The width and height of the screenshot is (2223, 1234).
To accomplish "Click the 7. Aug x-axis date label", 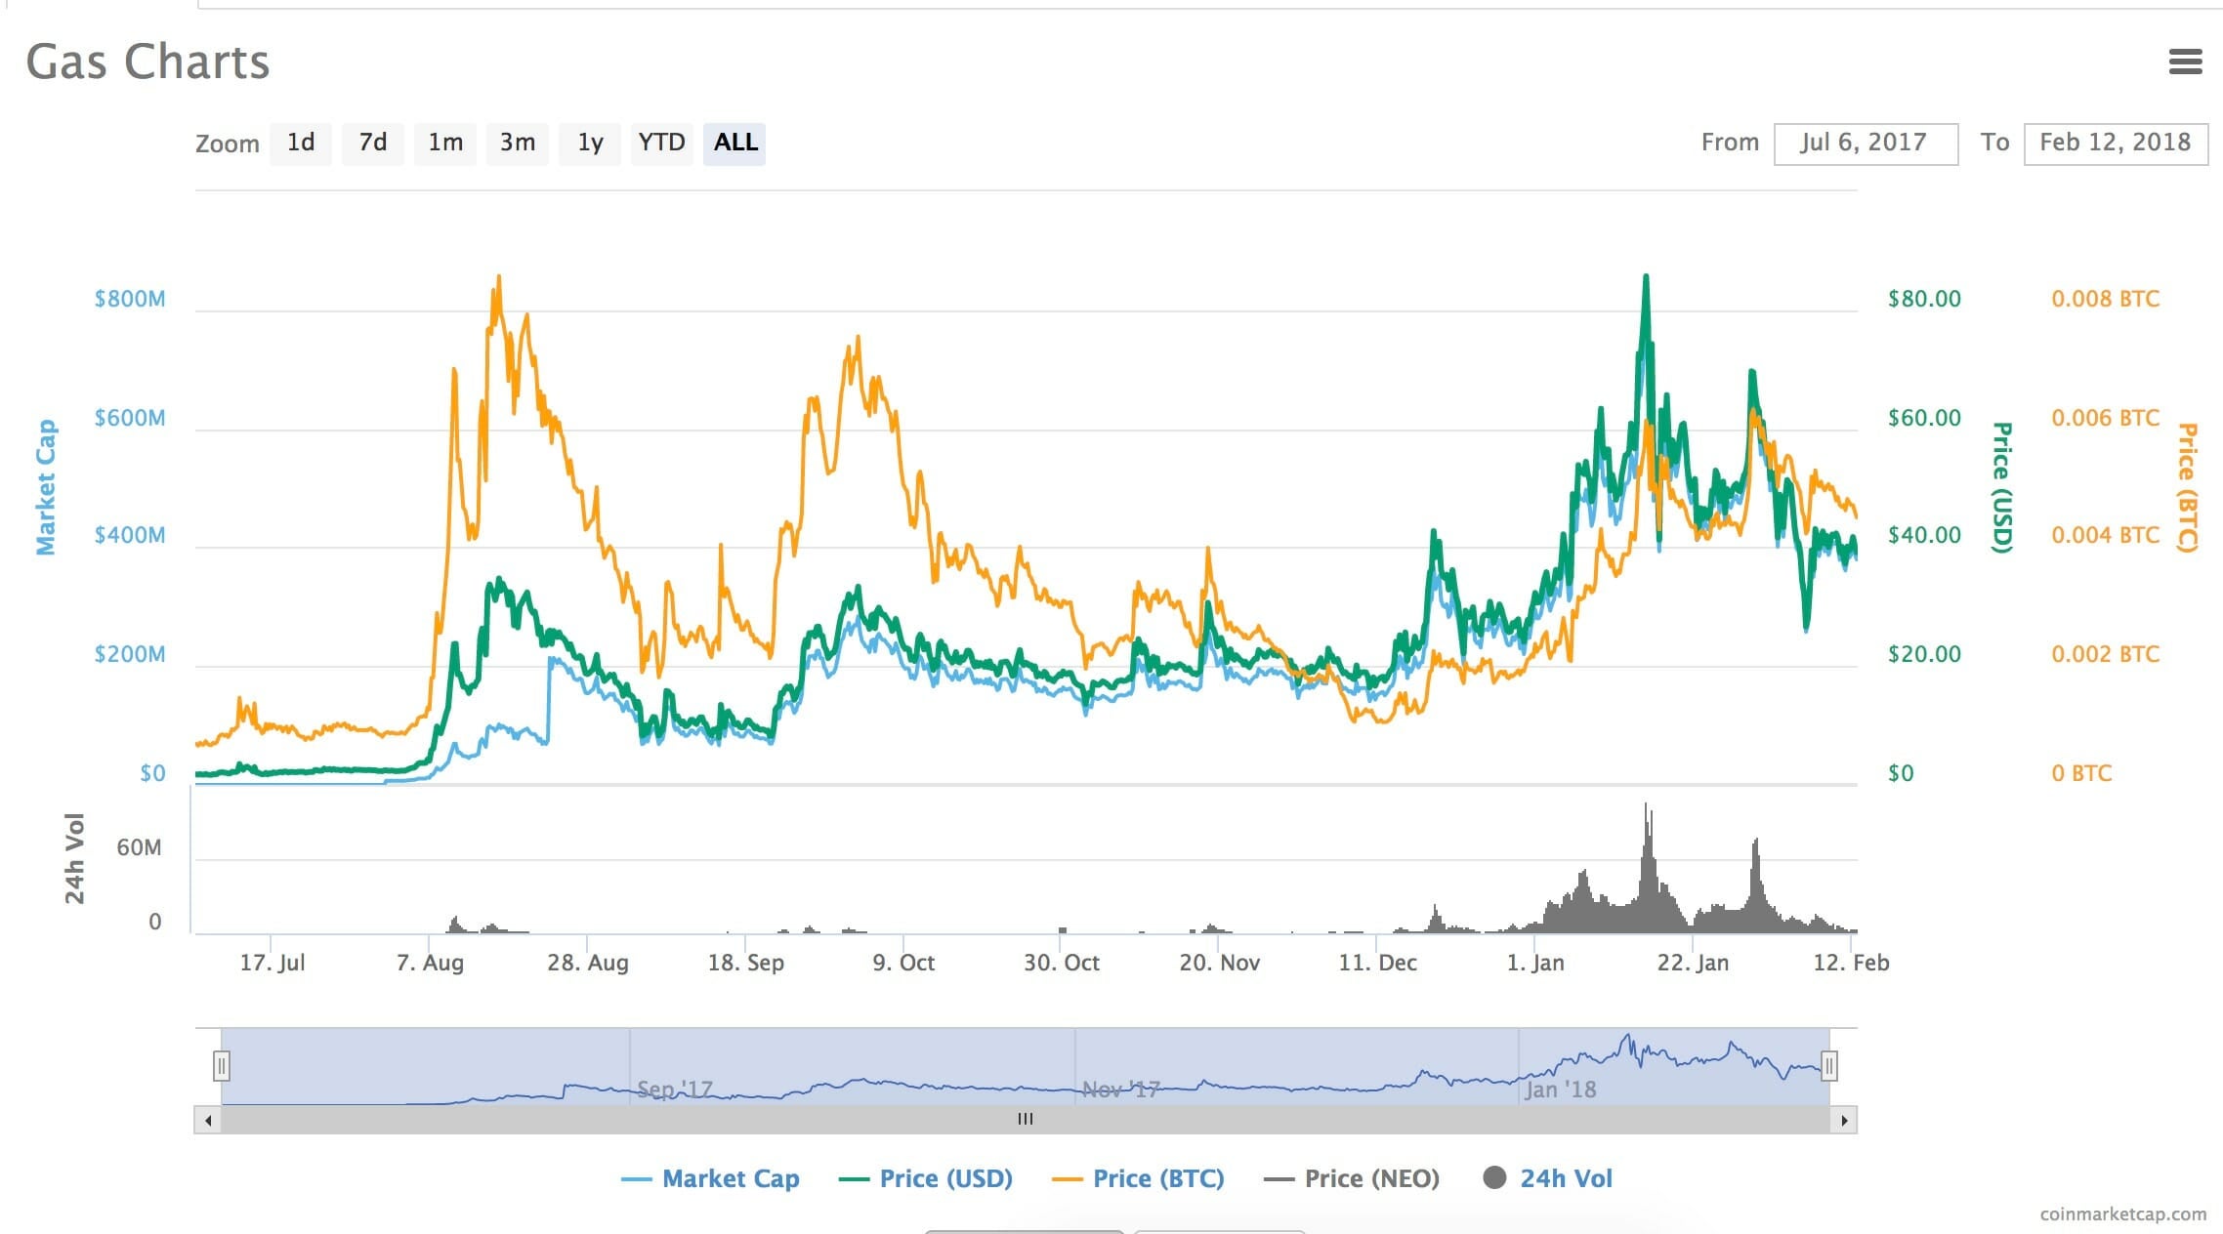I will click(x=430, y=963).
